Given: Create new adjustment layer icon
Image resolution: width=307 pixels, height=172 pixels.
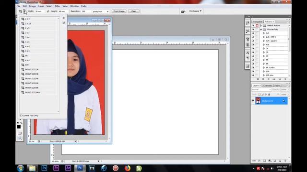Looking at the screenshot, I should [270, 161].
